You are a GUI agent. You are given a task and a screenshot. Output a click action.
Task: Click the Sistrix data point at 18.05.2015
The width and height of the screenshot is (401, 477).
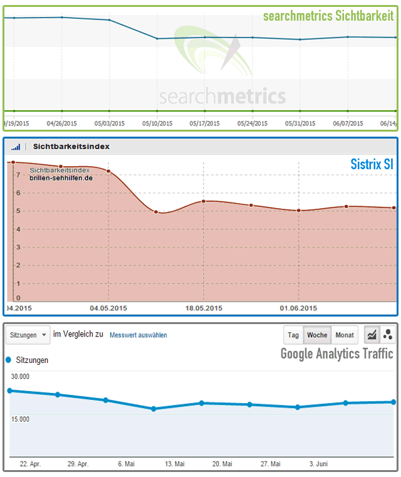(204, 201)
